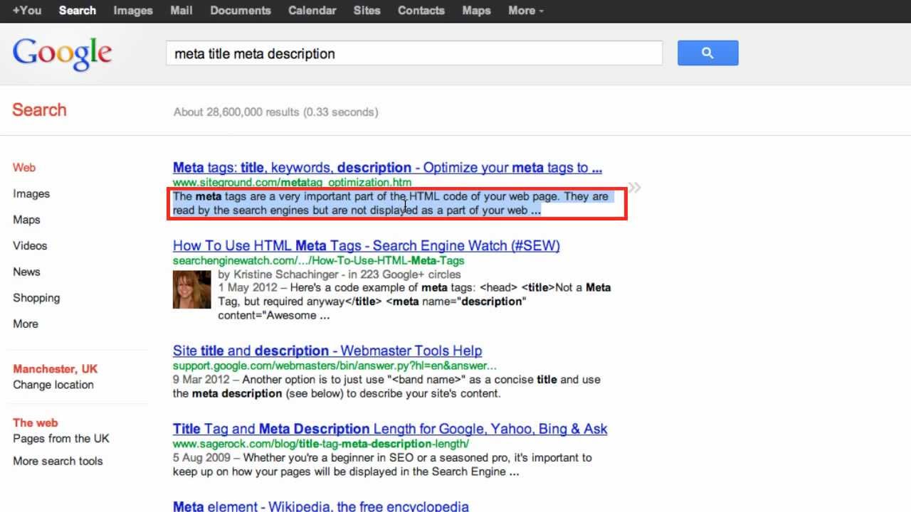Click the Google logo
This screenshot has width=911, height=512.
[63, 54]
